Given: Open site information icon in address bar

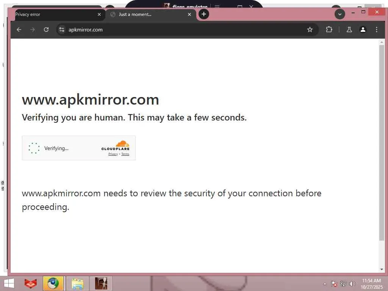Looking at the screenshot, I should coord(62,30).
